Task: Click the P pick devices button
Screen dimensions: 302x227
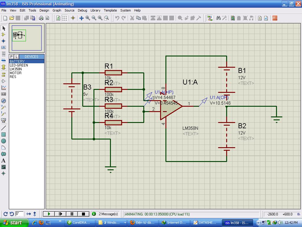Action: [12, 56]
